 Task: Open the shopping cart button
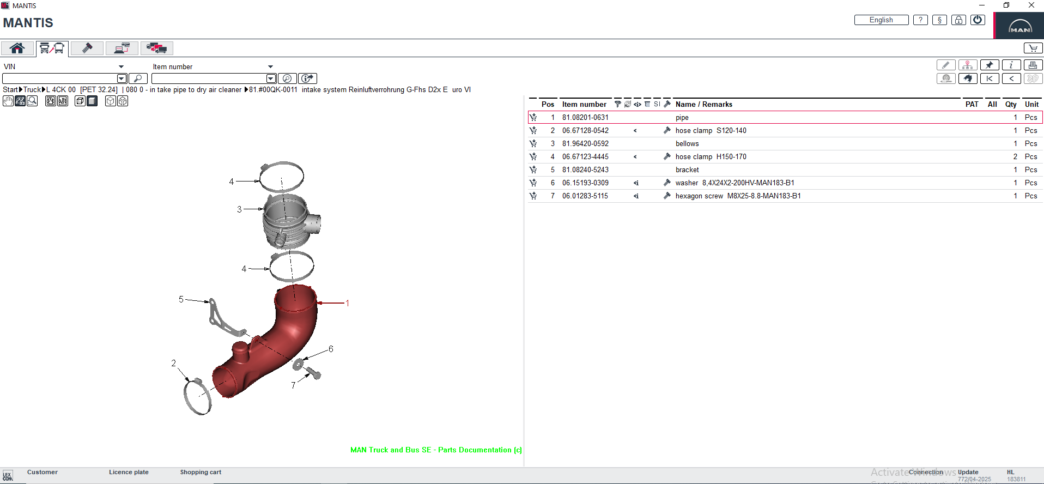(x=1033, y=48)
